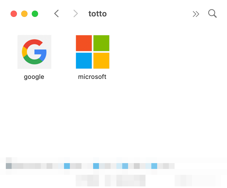Click the red arc of the Google G
Screen dimensions: 227x188
[33, 43]
